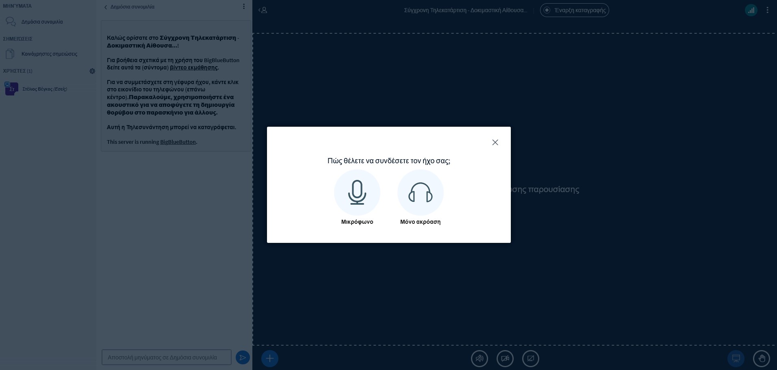Image resolution: width=777 pixels, height=370 pixels.
Task: Open Κοινόχρηστες σημειώσεις shared notes
Action: point(49,54)
